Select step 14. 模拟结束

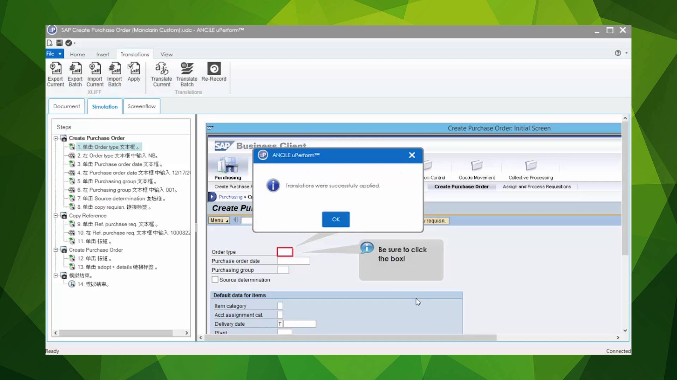point(93,284)
